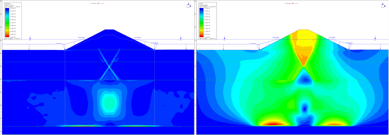This screenshot has width=389, height=135.
Task: Select 0.05 kN/m2 load label in displacement view
Action: tap(276, 37)
